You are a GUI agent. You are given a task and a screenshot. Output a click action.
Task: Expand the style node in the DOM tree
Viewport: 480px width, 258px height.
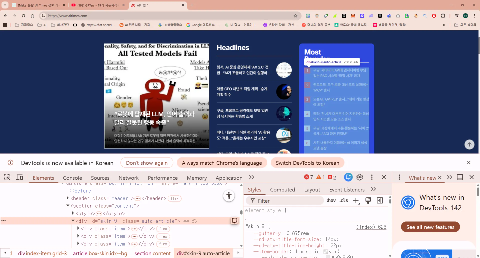tap(73, 213)
